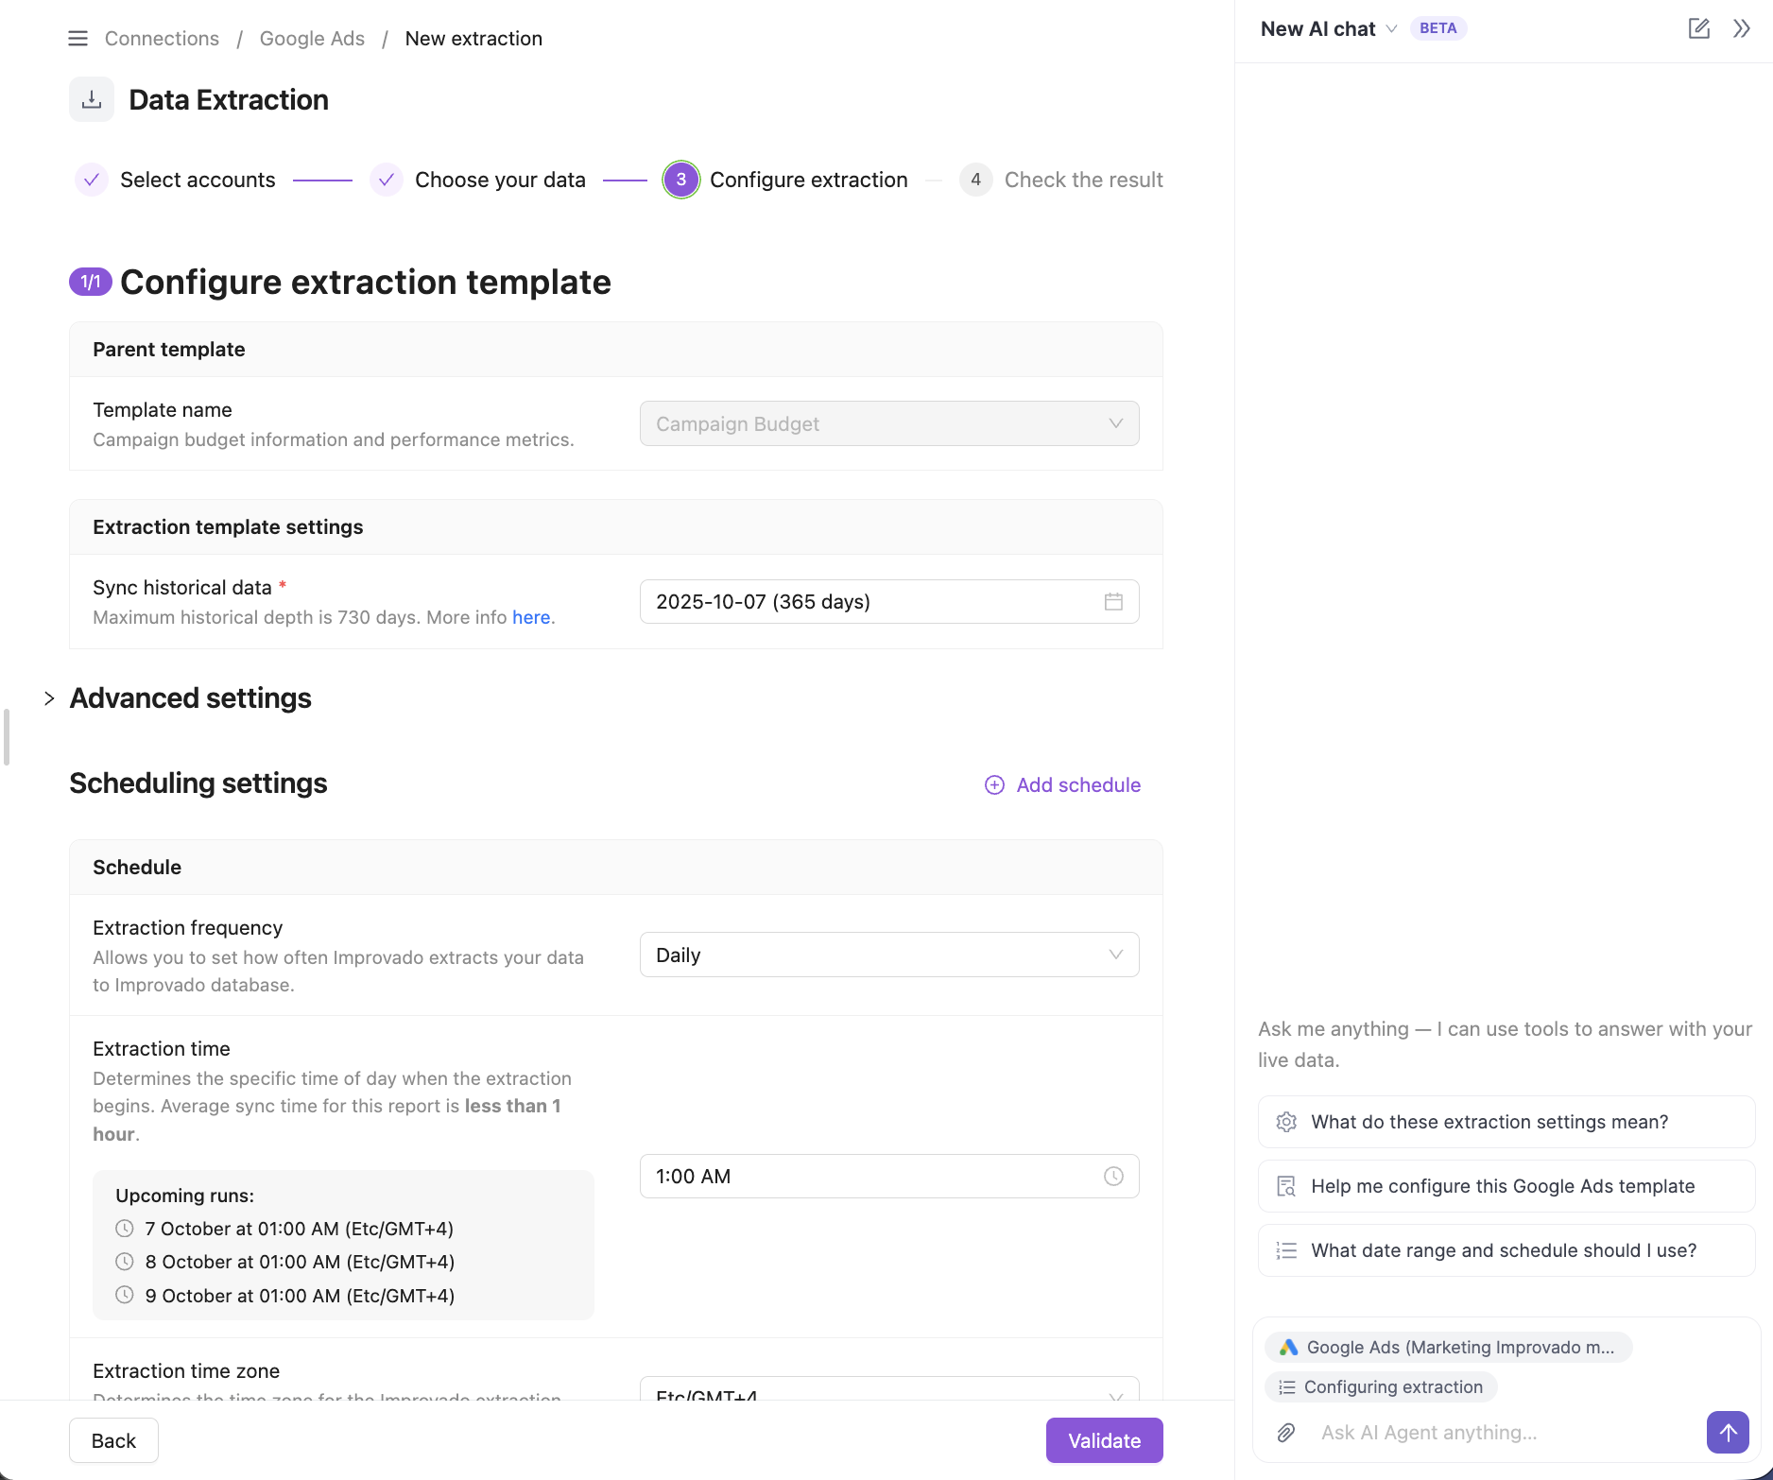Open the New AI chat dropdown
1773x1480 pixels.
pyautogui.click(x=1328, y=29)
